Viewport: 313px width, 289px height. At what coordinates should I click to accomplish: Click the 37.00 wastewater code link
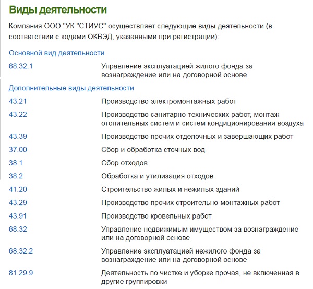pos(18,150)
